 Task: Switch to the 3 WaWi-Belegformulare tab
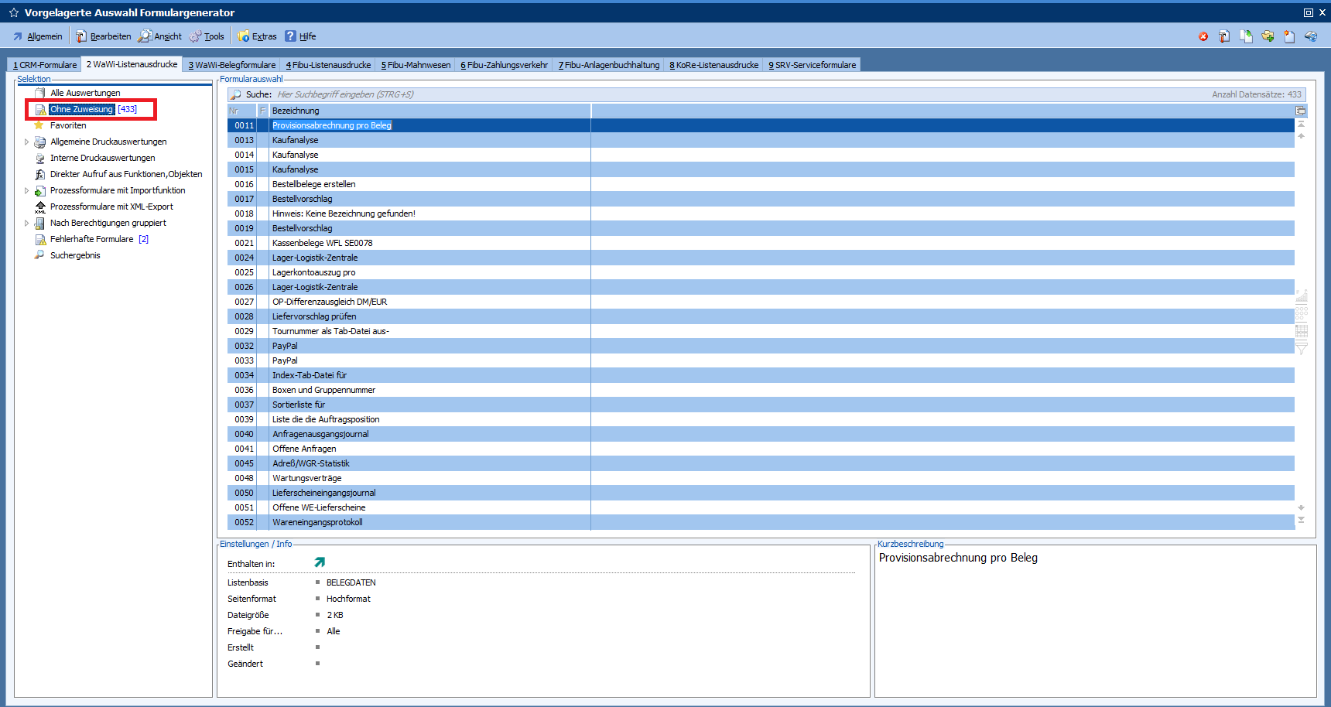coord(231,65)
